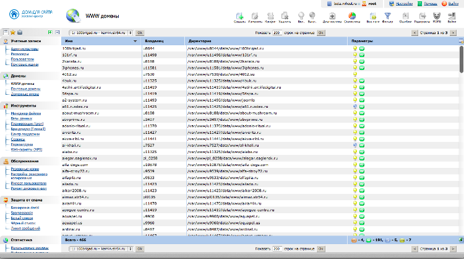Open the Редиректы toolbar icon

[423, 17]
